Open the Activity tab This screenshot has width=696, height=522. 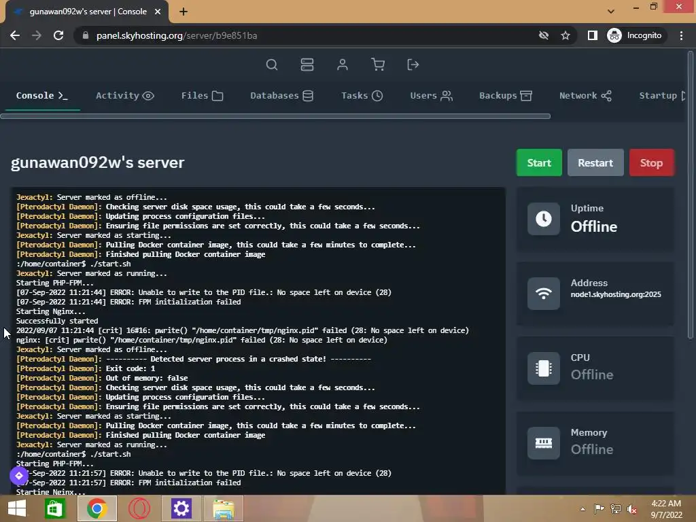click(125, 95)
